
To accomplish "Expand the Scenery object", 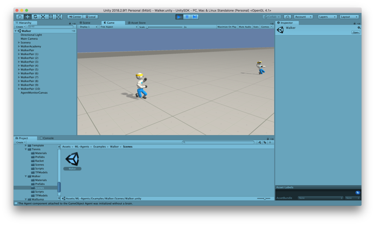I will point(19,42).
